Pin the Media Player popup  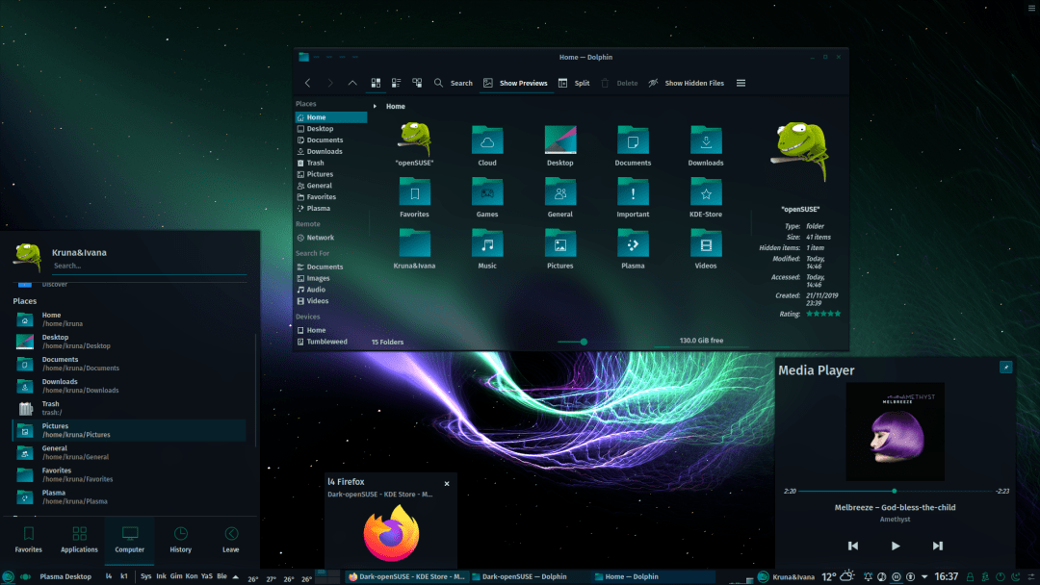1005,367
